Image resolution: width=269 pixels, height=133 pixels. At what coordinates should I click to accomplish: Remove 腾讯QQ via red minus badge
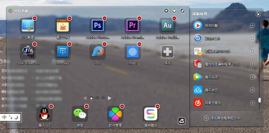51,106
